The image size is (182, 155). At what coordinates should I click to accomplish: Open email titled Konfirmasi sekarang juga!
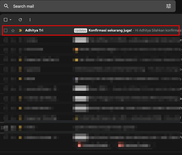coord(110,30)
